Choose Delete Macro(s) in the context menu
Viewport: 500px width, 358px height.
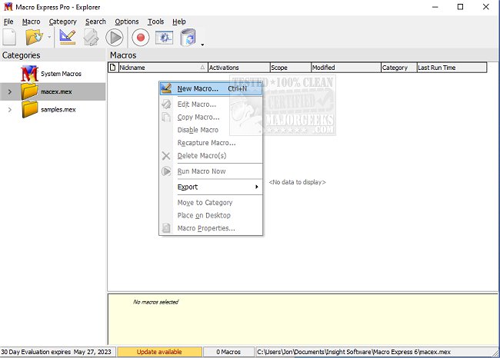pos(211,156)
